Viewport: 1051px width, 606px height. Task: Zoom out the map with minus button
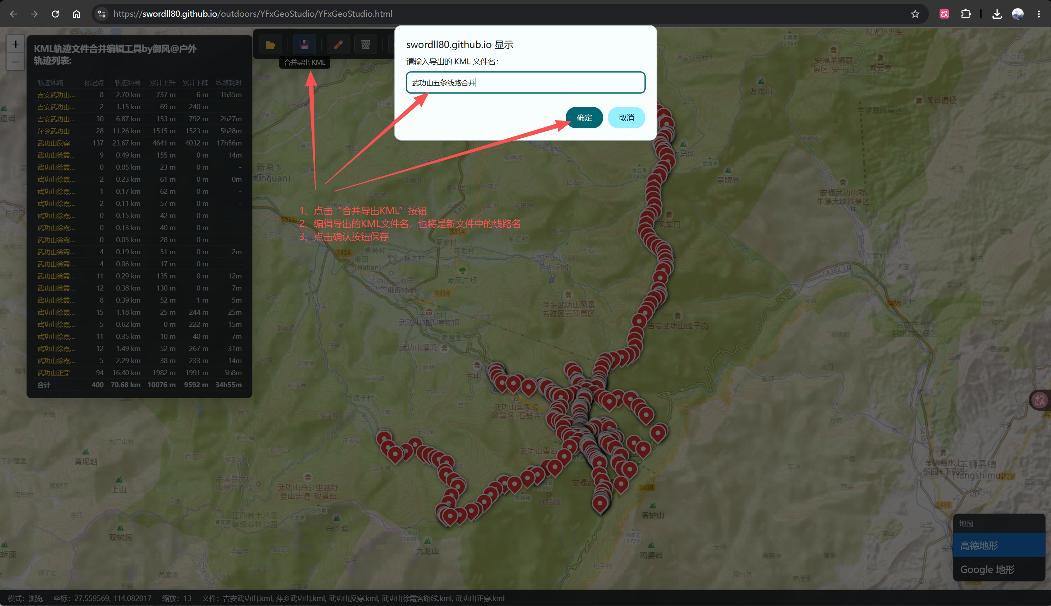click(x=15, y=62)
